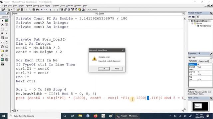Select the ListBox control tool
The image size is (213, 119).
coord(7,38)
